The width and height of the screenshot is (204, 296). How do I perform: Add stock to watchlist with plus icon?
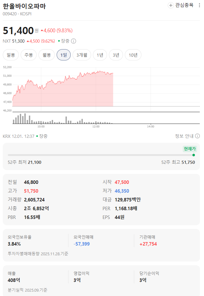click(x=171, y=5)
